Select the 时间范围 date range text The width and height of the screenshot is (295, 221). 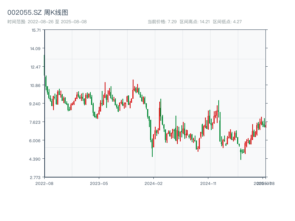[x=47, y=22]
